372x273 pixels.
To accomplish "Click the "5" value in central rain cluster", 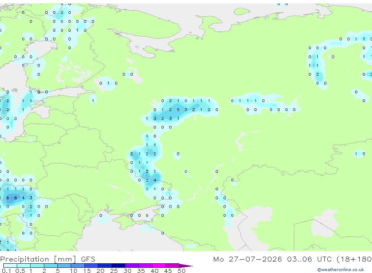I will click(178, 109).
